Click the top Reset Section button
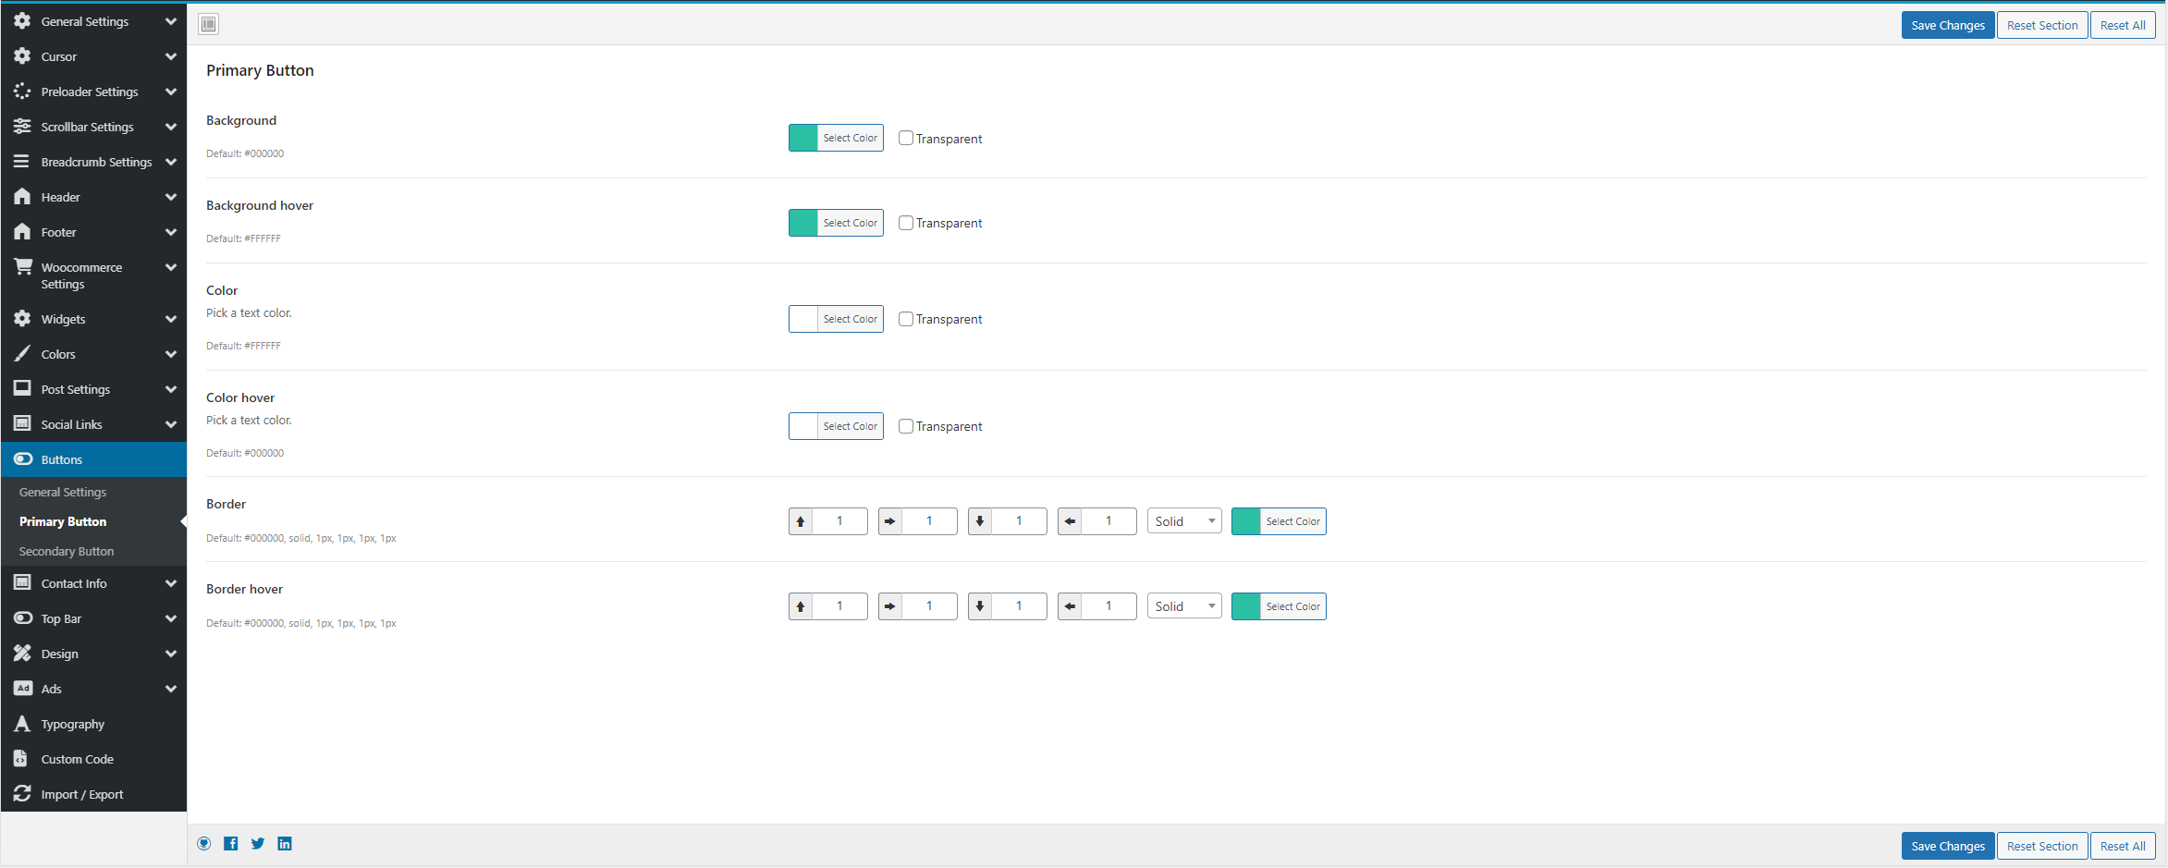Screen dimensions: 2168x868 click(x=2041, y=25)
